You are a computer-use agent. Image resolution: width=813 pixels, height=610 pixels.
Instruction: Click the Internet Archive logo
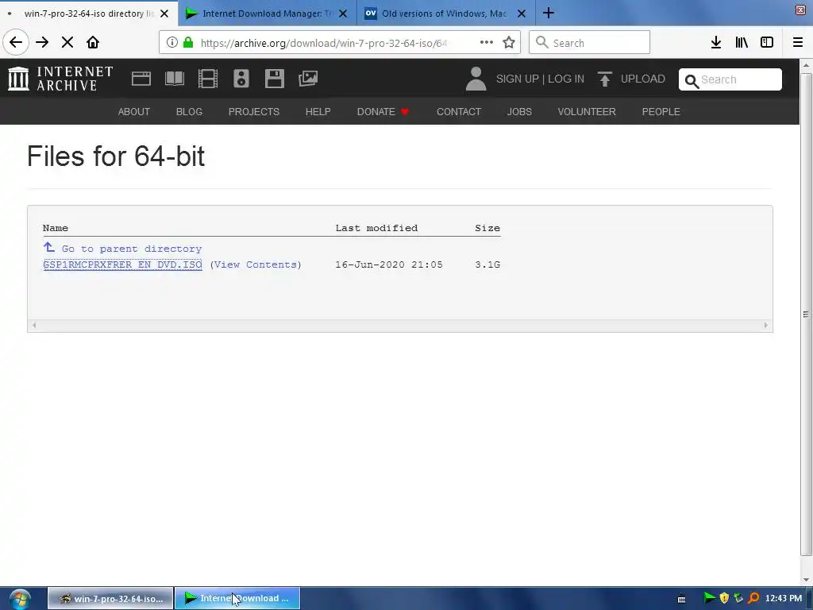(60, 79)
